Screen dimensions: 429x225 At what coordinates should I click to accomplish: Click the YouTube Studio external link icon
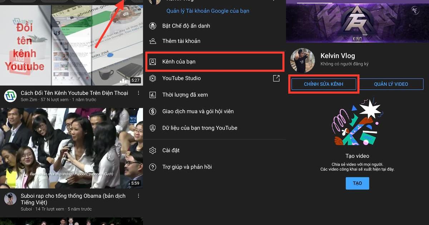point(276,78)
